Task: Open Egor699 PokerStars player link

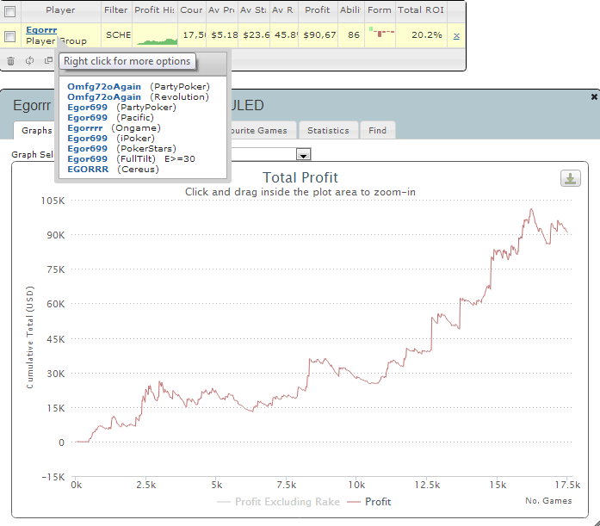Action: 87,149
